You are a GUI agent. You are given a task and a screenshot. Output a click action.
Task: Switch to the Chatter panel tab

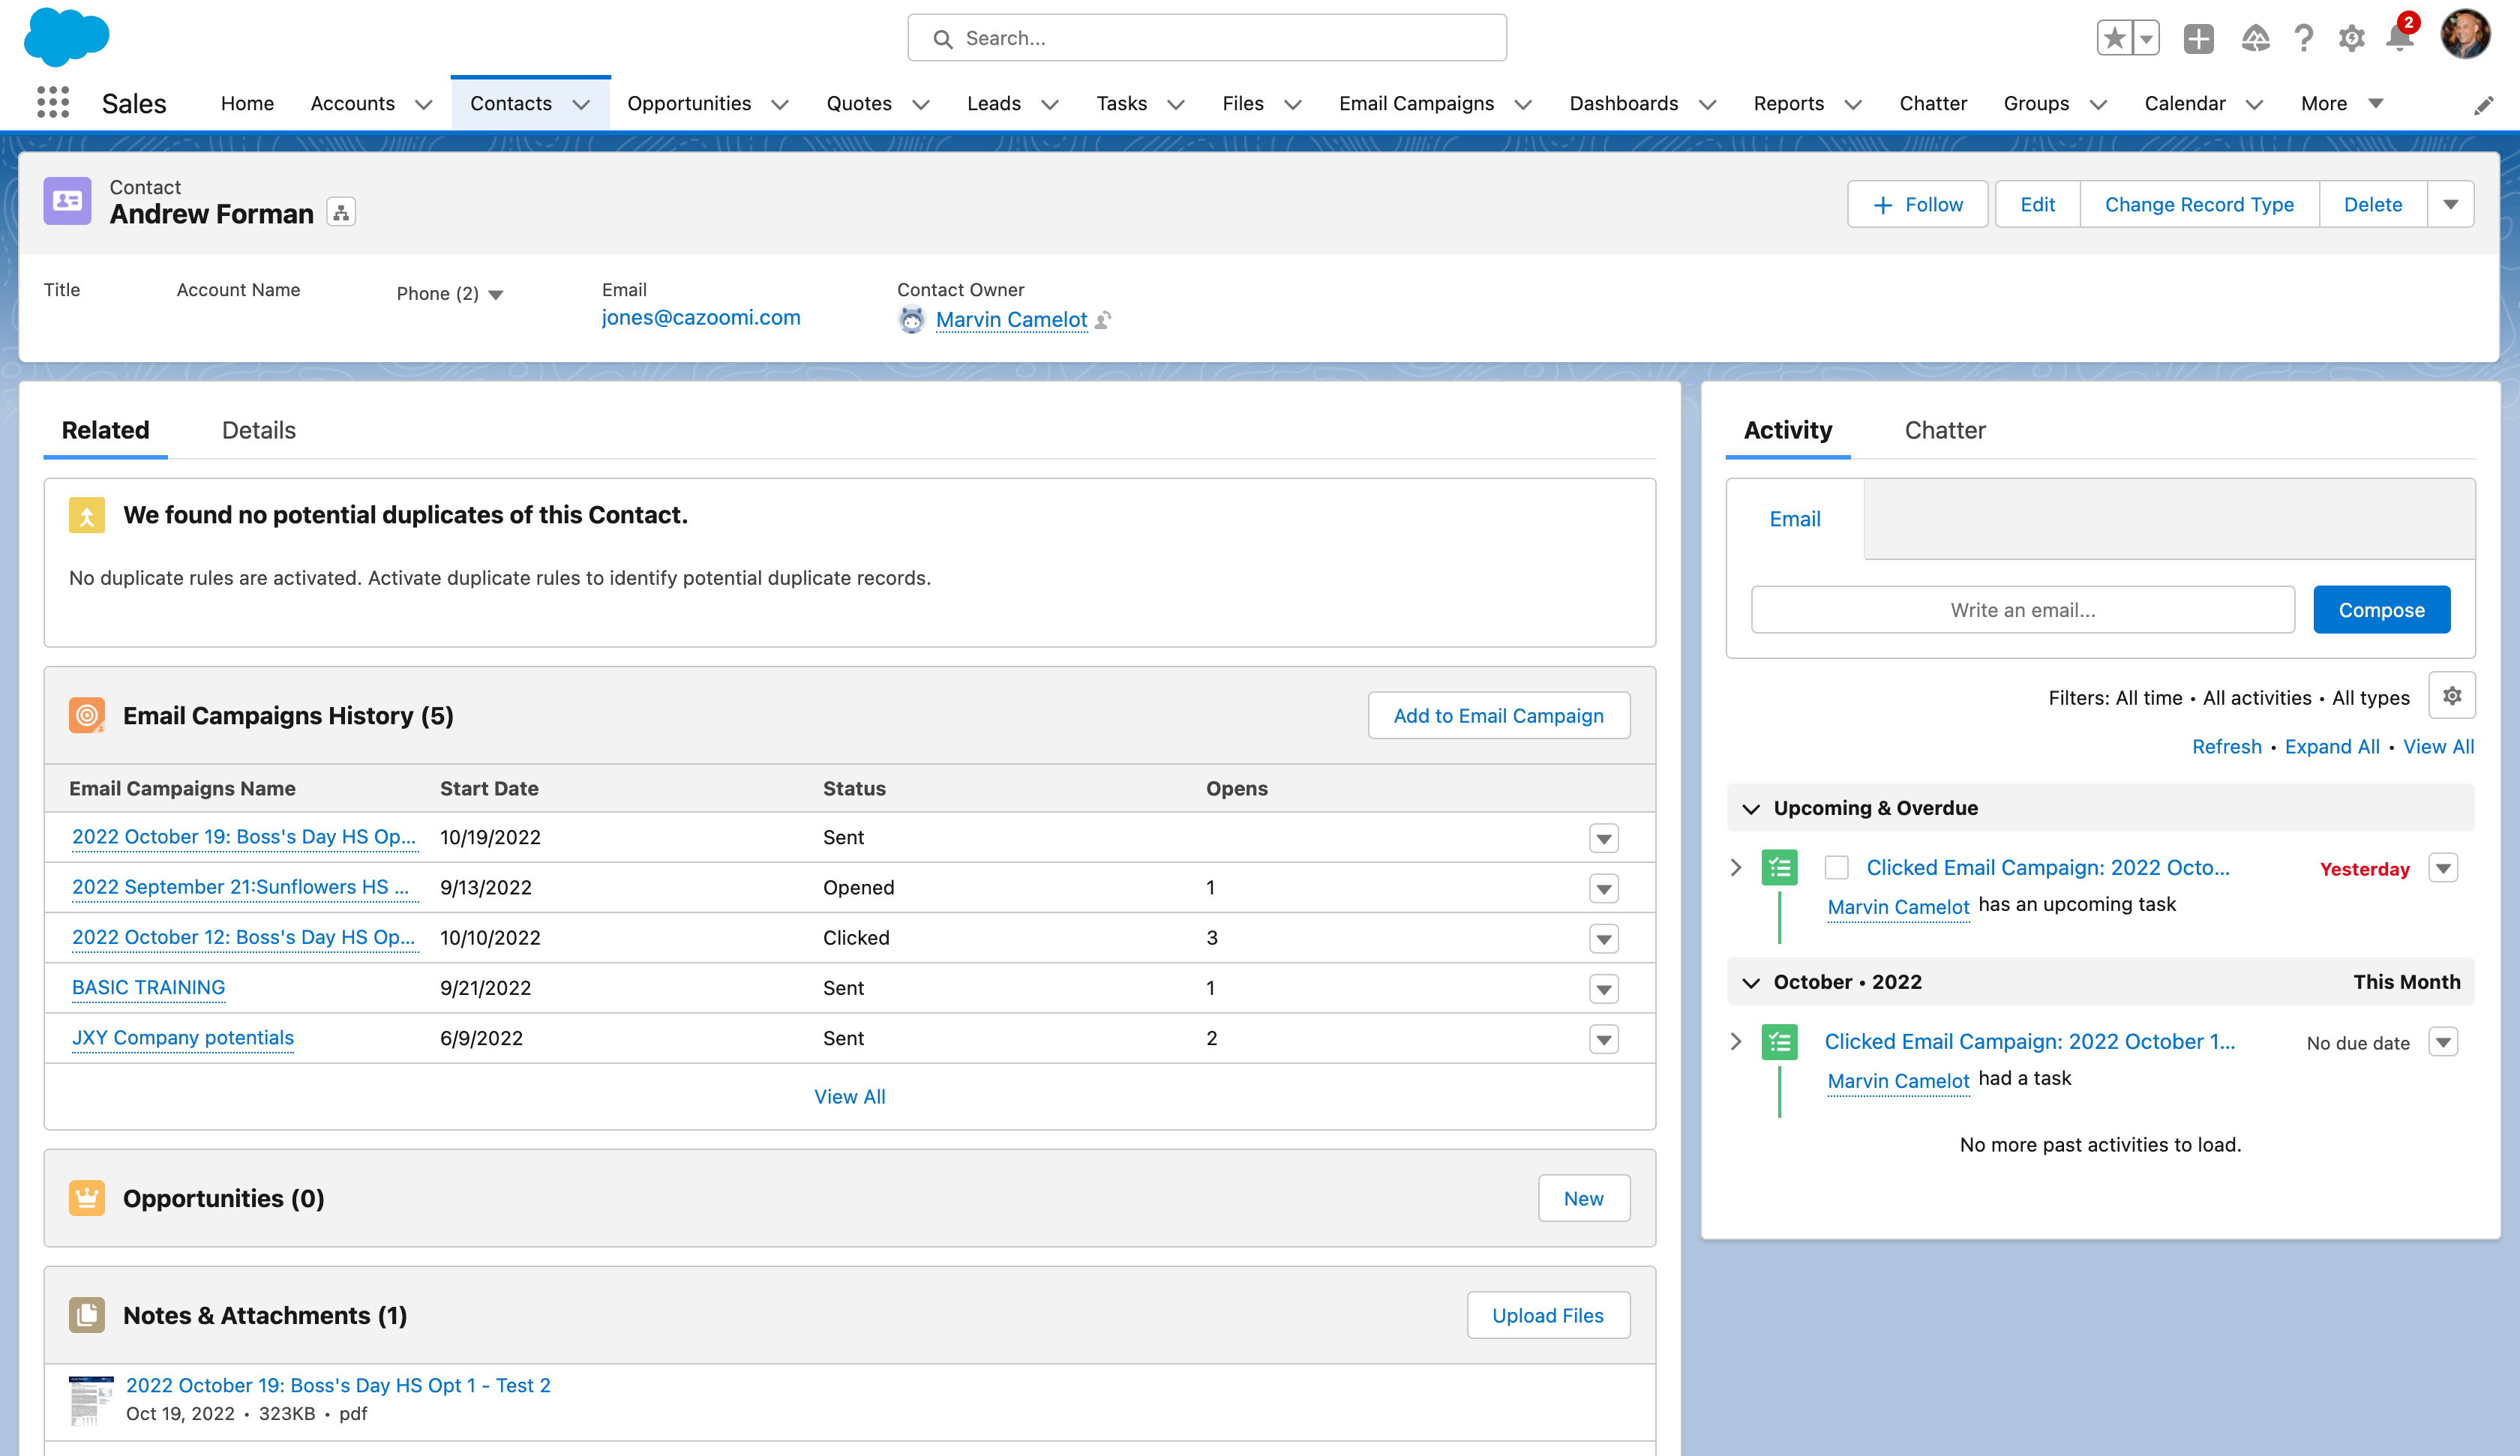(x=1944, y=430)
